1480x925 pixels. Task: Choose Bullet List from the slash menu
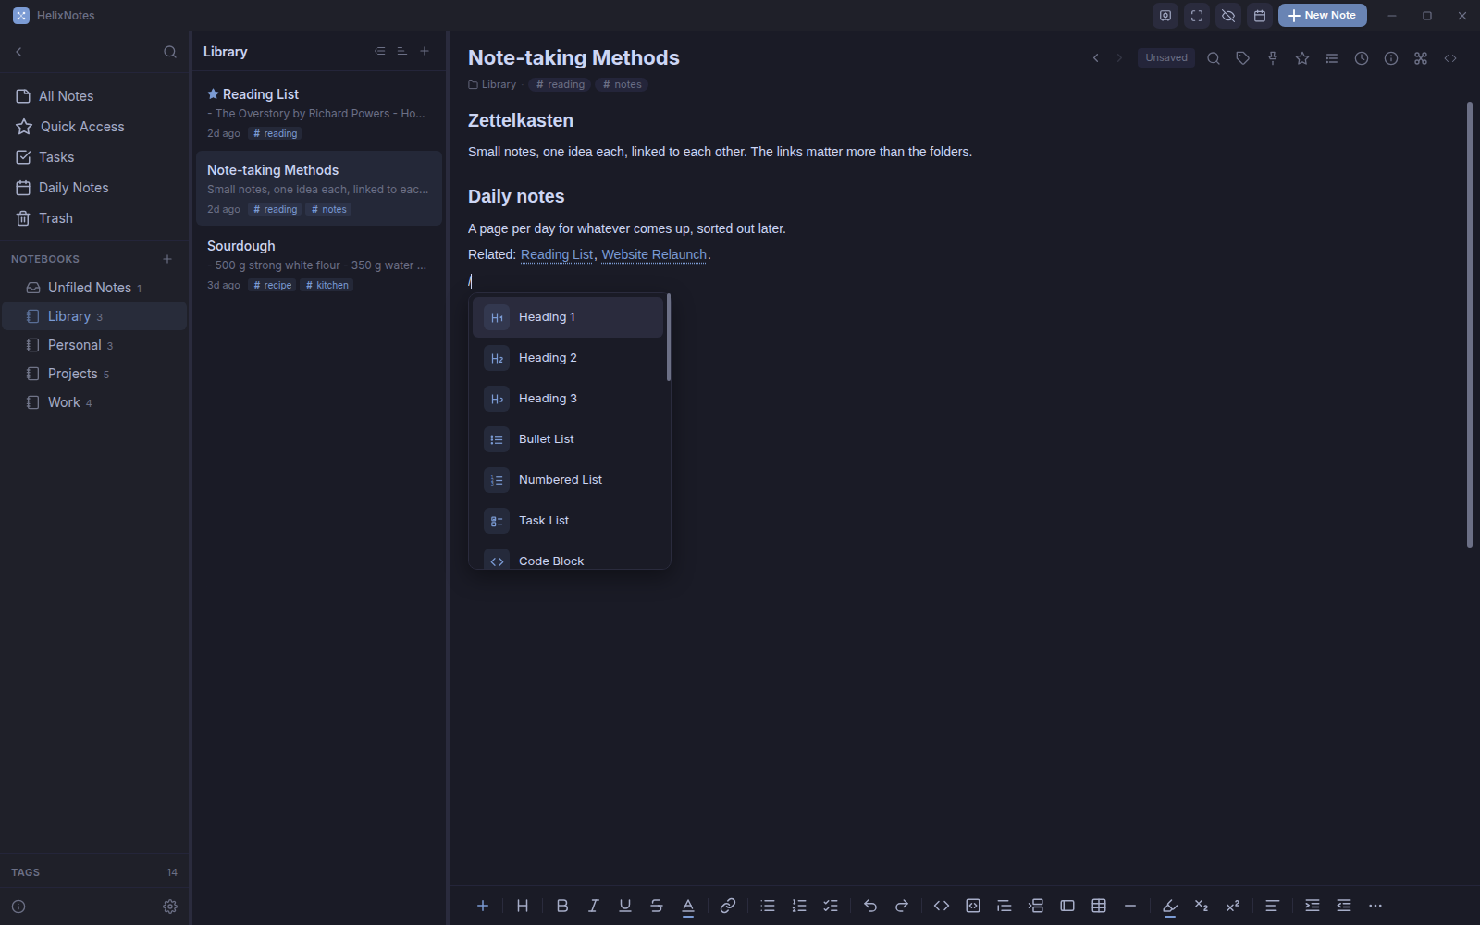[x=568, y=439]
